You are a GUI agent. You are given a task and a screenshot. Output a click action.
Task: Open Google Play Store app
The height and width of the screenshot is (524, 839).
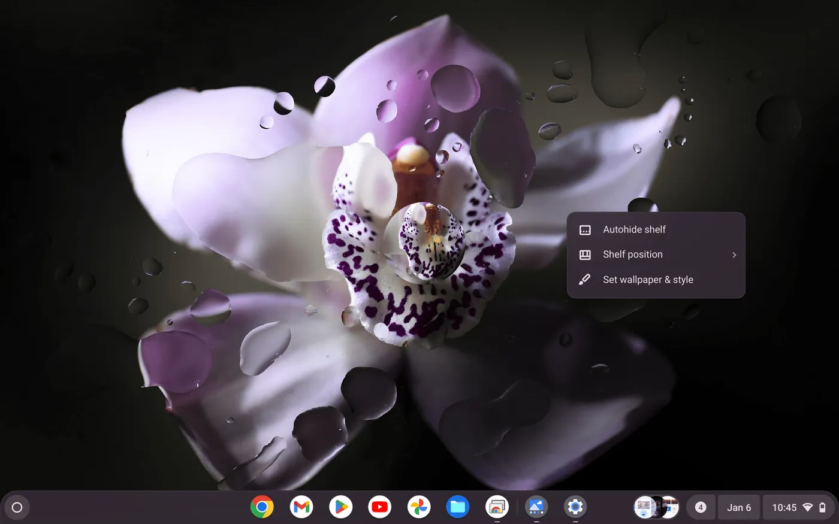340,507
